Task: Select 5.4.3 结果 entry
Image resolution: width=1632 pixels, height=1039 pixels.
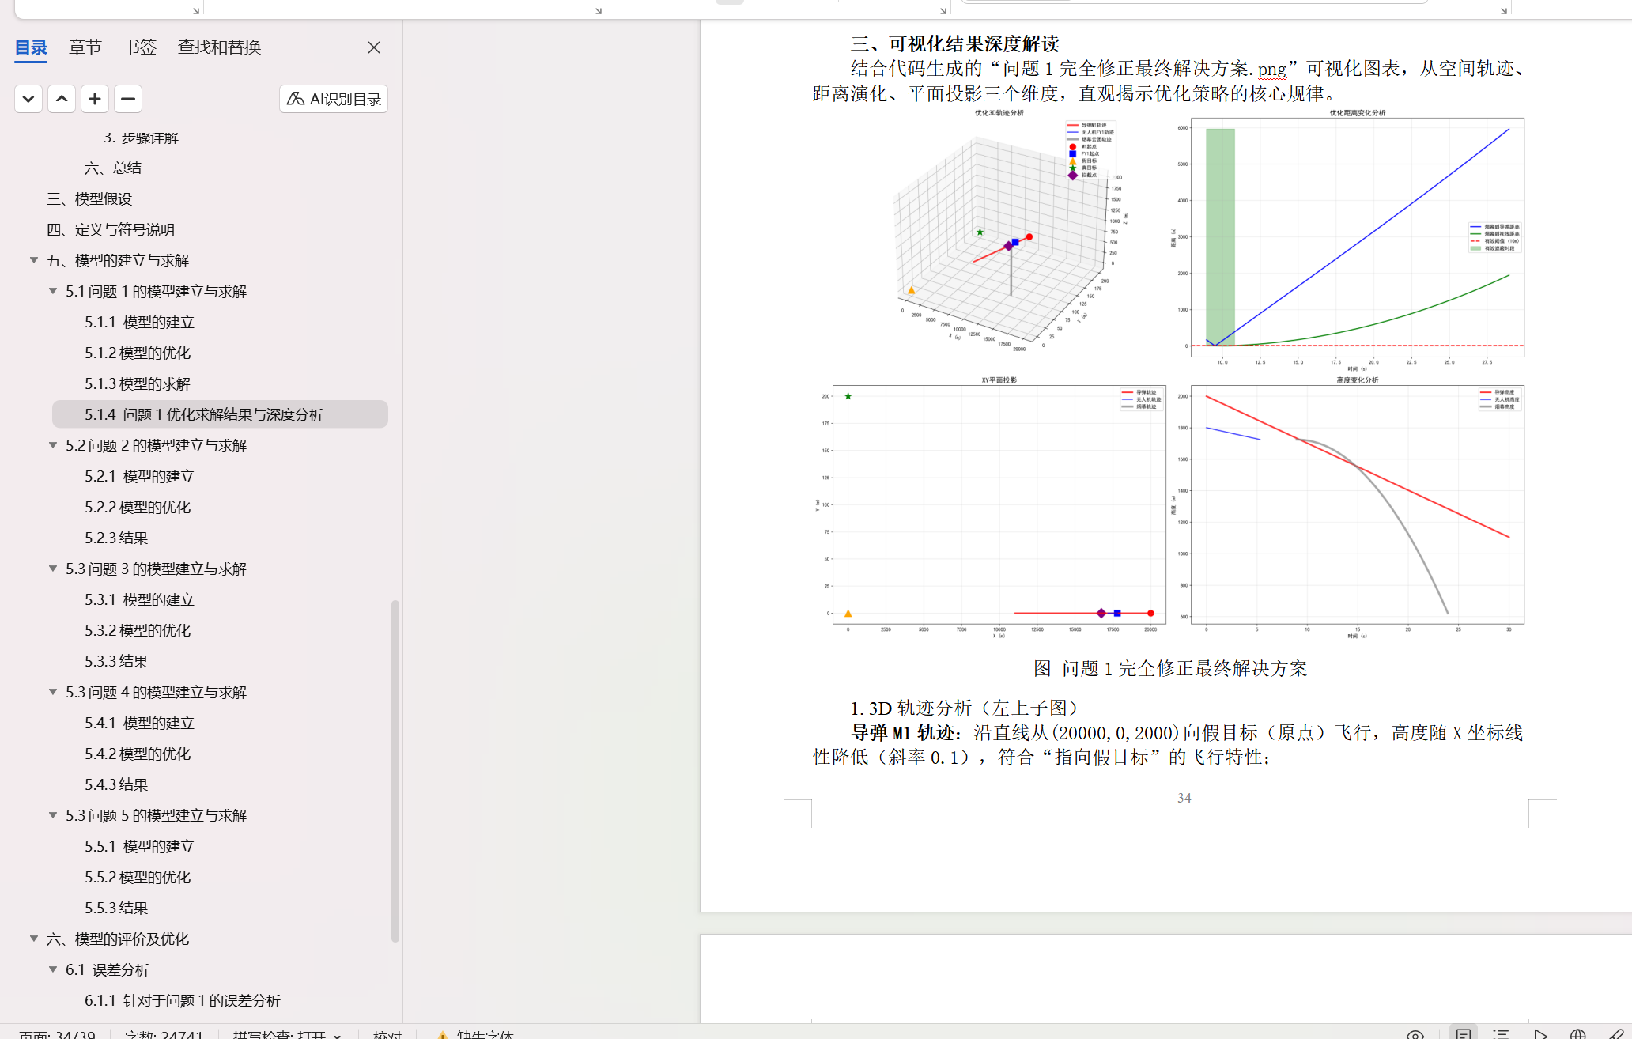Action: pos(116,784)
